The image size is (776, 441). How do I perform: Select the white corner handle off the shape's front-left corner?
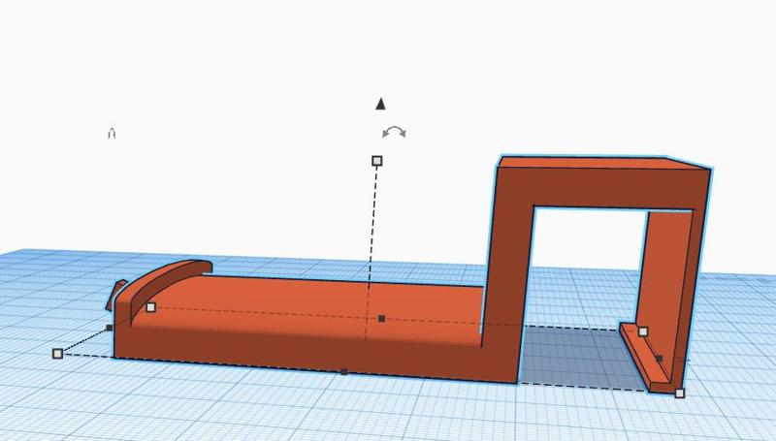[58, 354]
